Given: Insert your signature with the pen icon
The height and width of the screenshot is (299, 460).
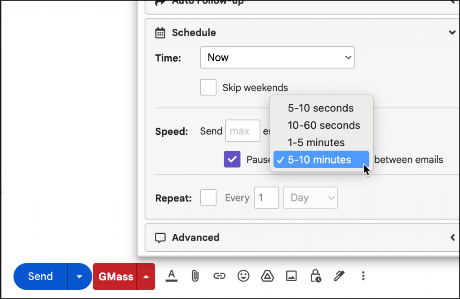Looking at the screenshot, I should pos(339,276).
